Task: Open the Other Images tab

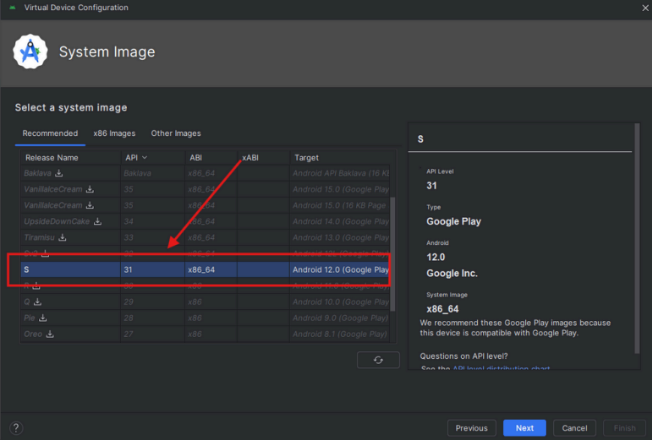Action: tap(176, 133)
